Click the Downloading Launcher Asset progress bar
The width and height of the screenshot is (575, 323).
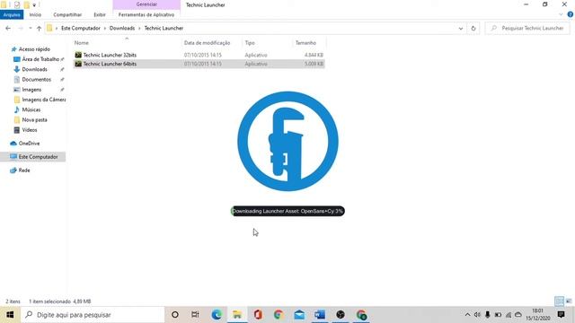coord(287,211)
